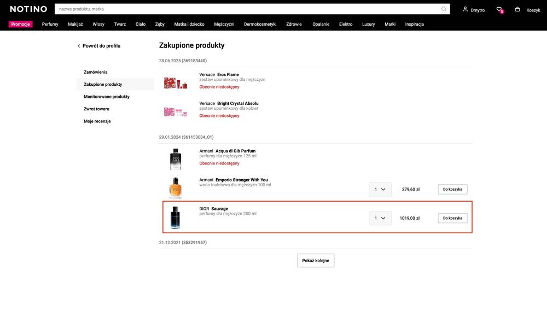Open the Twarz menu
Screen dimensions: 547x312
[120, 24]
